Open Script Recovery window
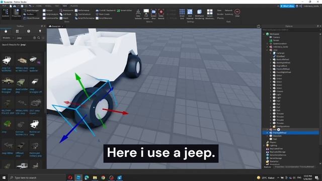Viewport: 322px width, 181px height. pyautogui.click(x=104, y=18)
